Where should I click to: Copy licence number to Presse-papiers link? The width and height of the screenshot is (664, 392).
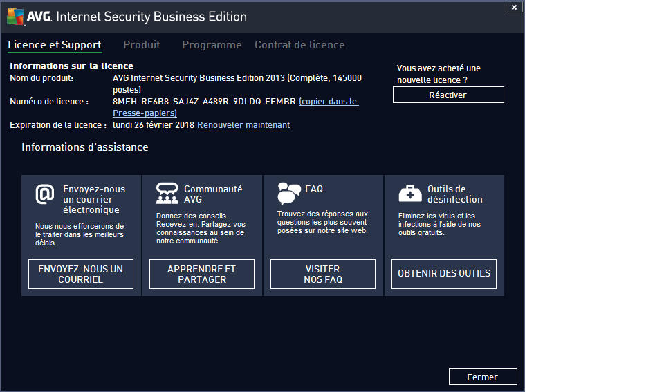tap(329, 102)
